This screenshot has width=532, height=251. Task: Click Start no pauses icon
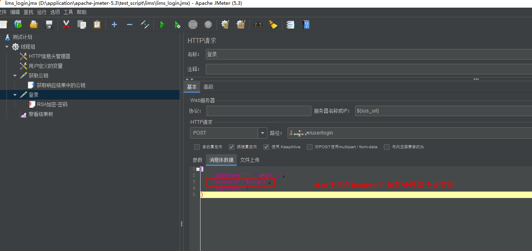177,25
